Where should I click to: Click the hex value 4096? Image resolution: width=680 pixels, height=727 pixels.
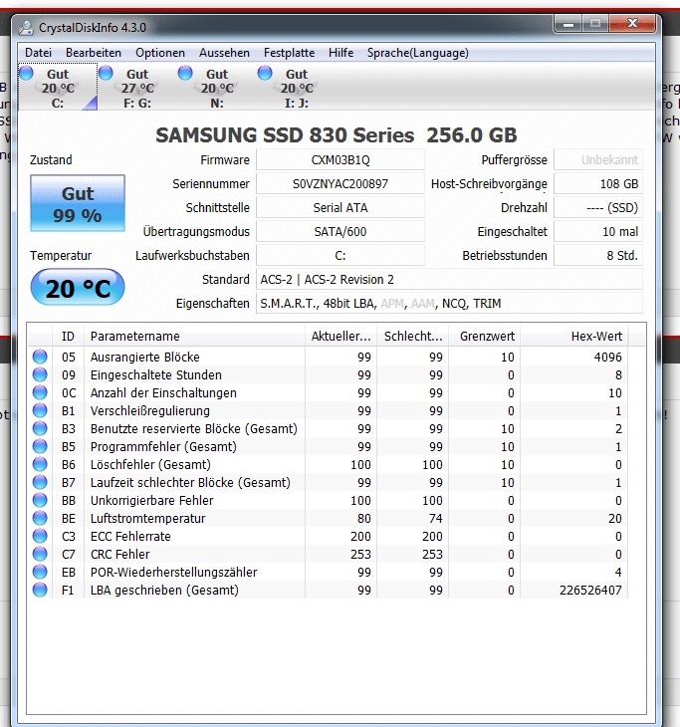point(607,357)
